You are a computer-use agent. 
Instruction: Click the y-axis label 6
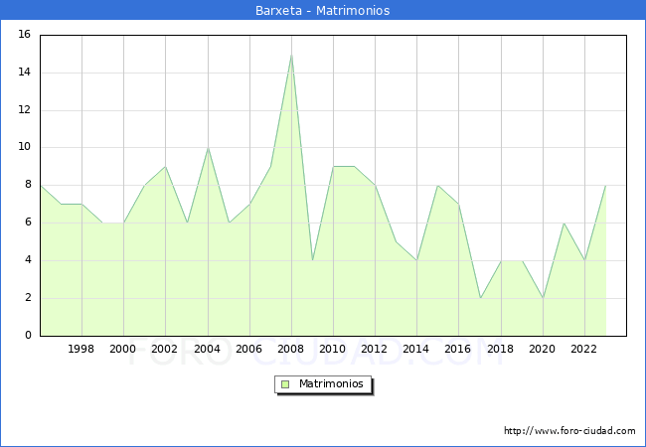point(28,223)
